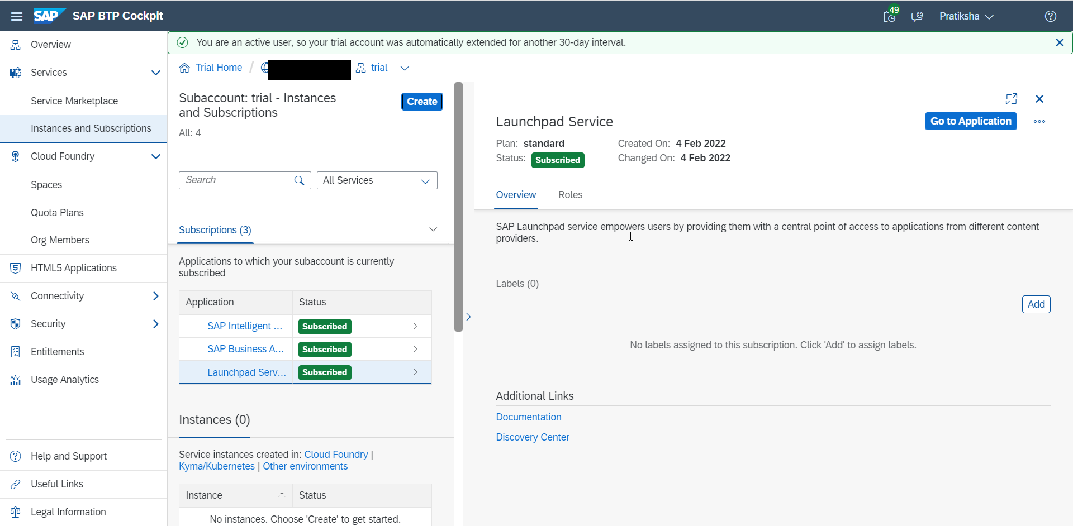Click the Go to Application button
The image size is (1073, 526).
(970, 121)
